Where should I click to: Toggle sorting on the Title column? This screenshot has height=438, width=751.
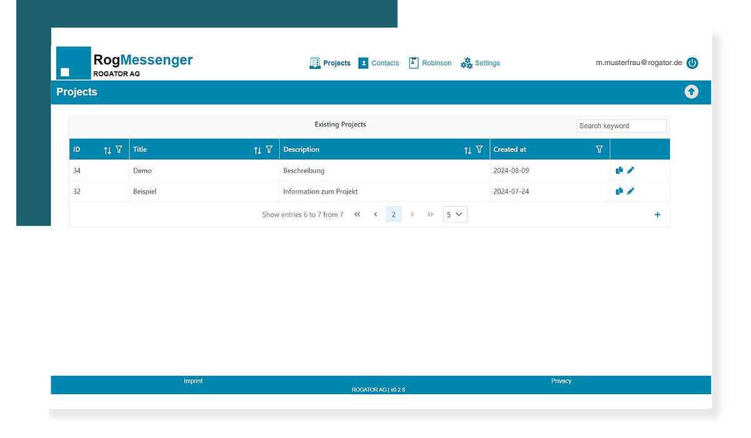(x=257, y=149)
